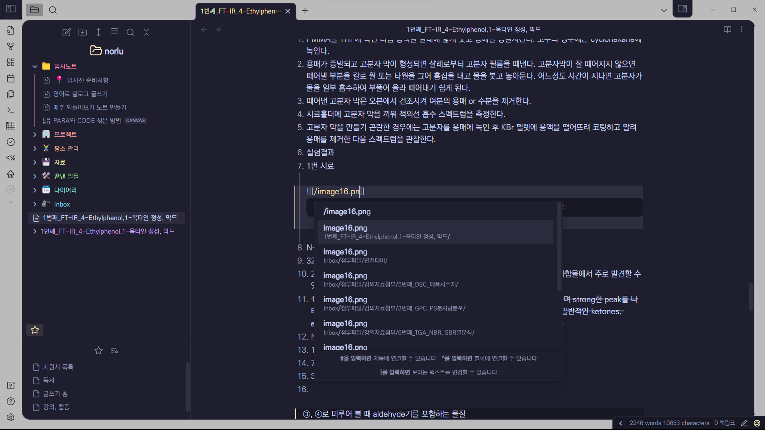
Task: Collapse the 임시노트 folder
Action: coord(35,66)
